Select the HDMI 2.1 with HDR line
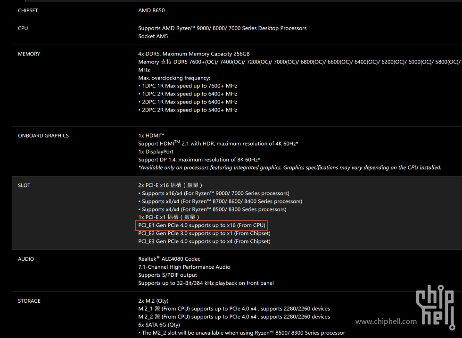This screenshot has height=338, width=462. click(x=218, y=143)
